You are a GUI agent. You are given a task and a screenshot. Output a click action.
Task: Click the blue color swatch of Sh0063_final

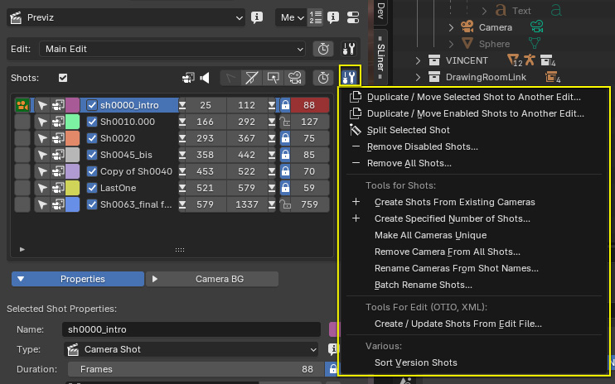pos(73,204)
